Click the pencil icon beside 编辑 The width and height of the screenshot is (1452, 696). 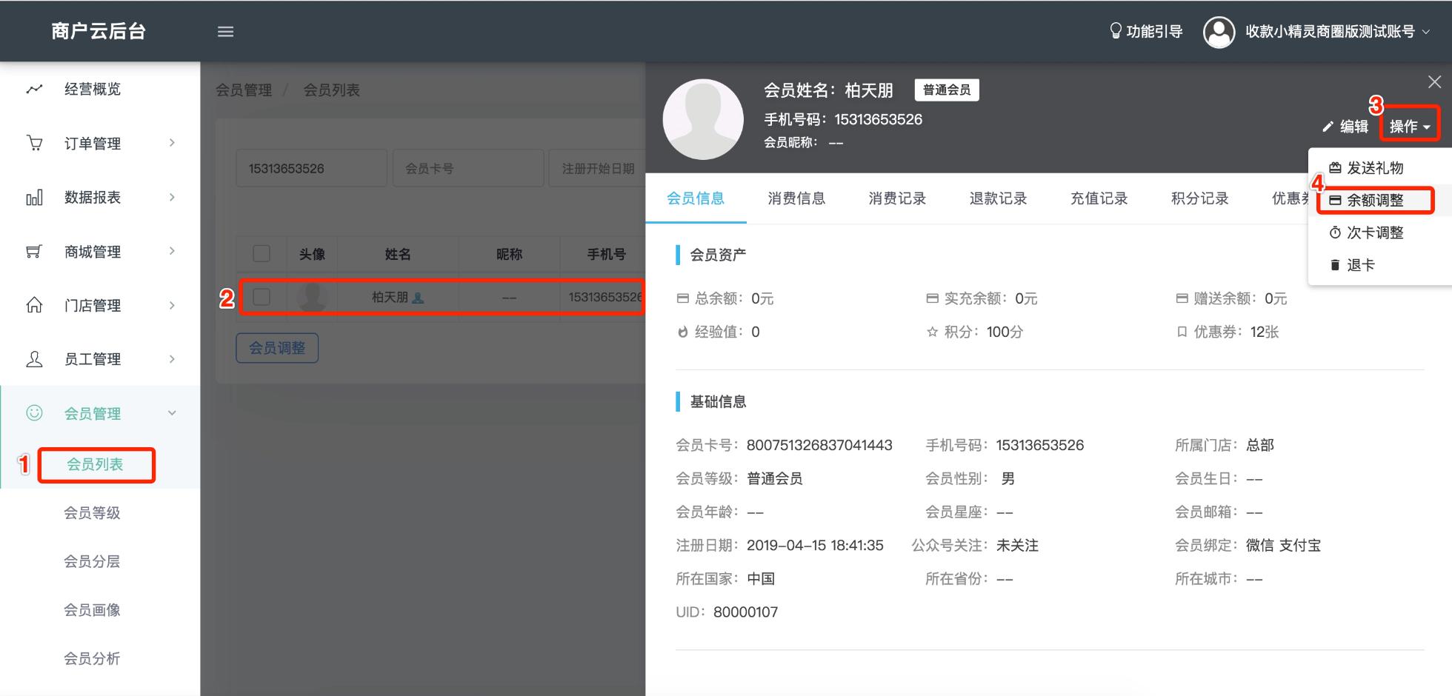[x=1328, y=127]
